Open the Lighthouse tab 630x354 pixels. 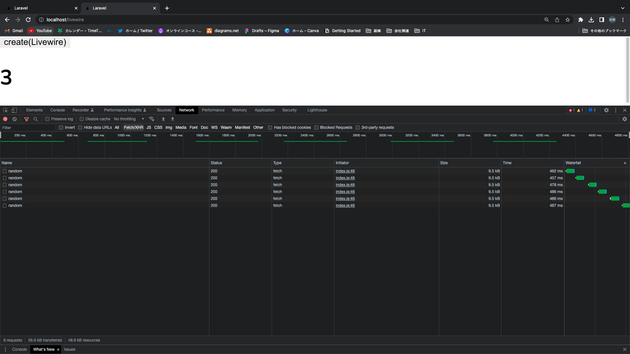(x=317, y=110)
